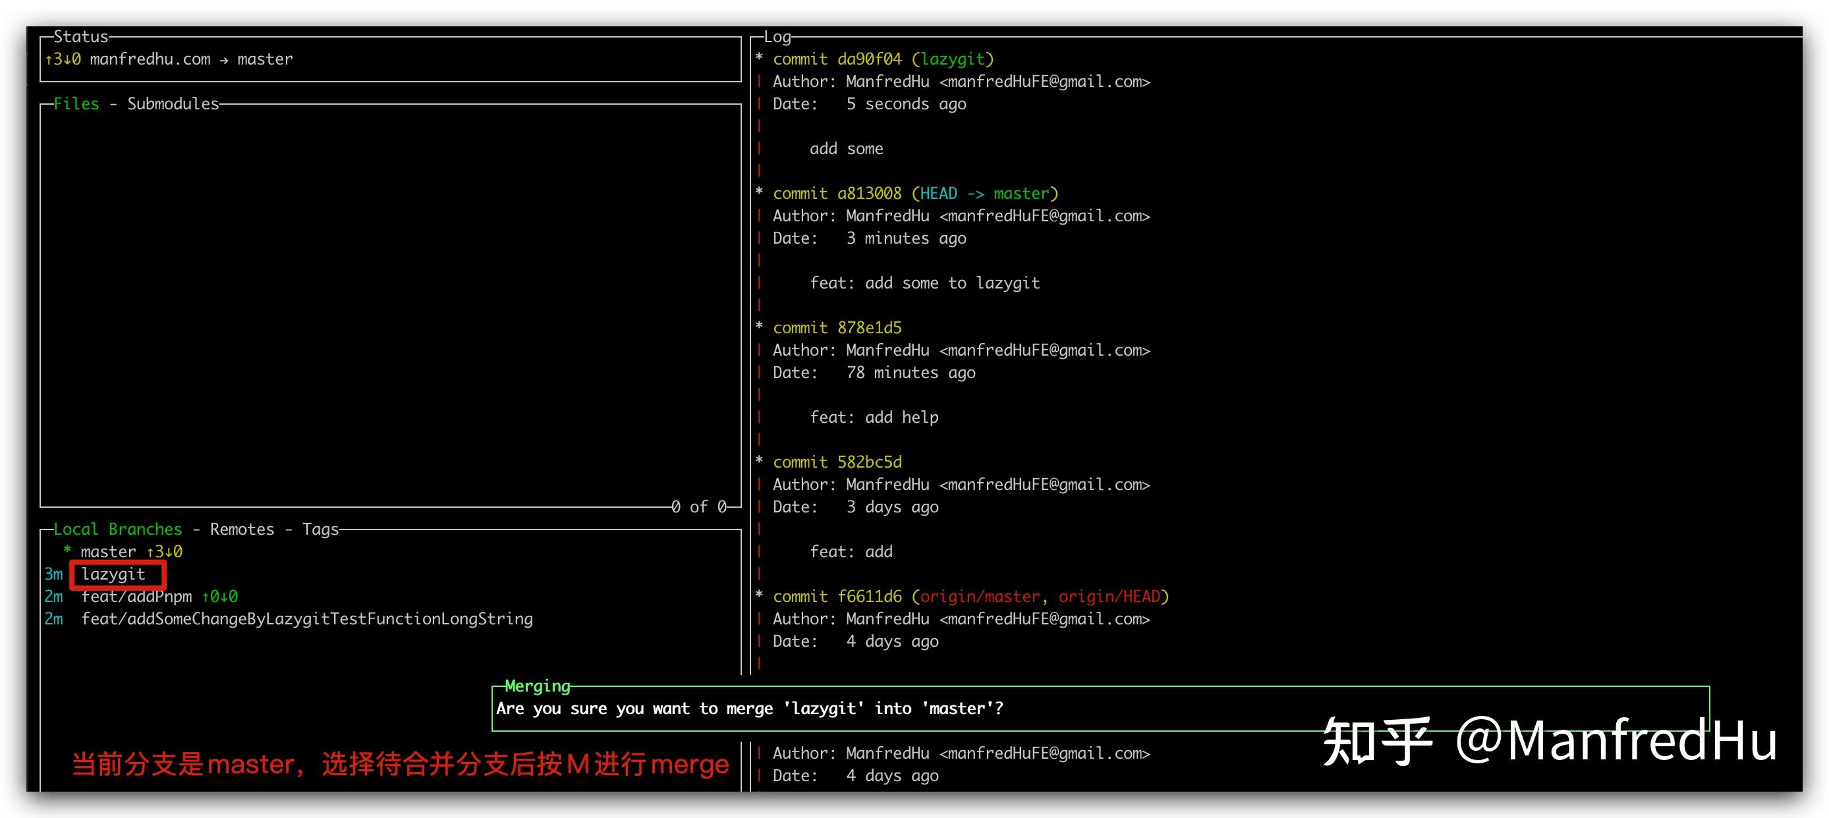Click the asterisk marker beside master branch
The width and height of the screenshot is (1829, 818).
point(67,551)
